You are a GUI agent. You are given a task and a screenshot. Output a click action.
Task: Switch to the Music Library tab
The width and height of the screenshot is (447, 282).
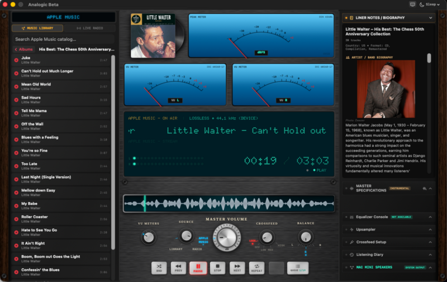point(37,28)
